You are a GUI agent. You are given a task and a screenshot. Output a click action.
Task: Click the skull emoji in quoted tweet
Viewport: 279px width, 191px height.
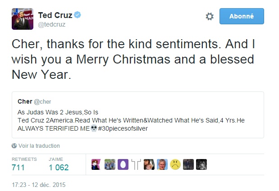(x=94, y=128)
